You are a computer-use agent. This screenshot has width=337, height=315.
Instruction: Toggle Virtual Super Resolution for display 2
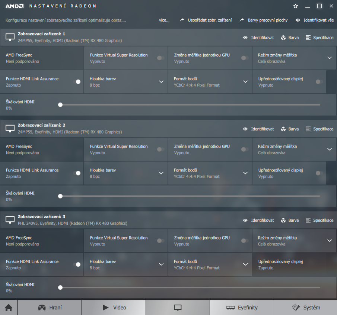coord(160,150)
